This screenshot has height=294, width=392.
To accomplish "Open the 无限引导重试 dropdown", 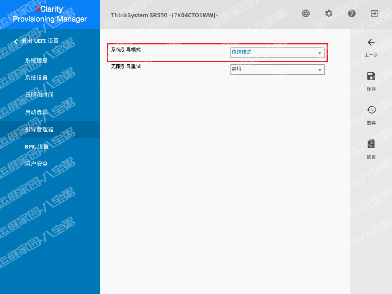I will click(277, 70).
